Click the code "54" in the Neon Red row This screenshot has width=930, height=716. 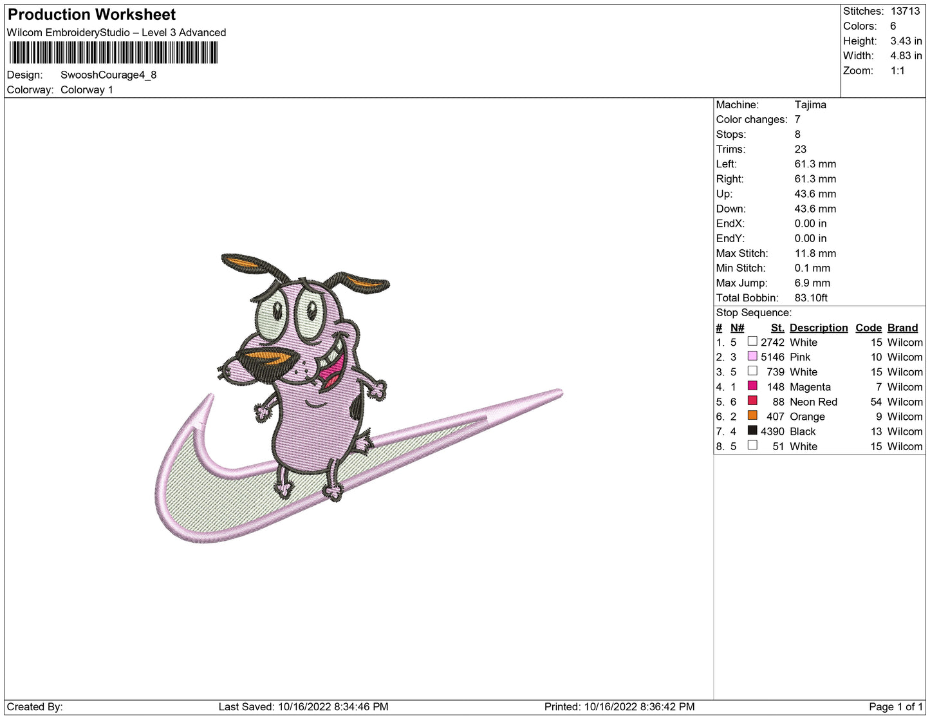tap(877, 402)
